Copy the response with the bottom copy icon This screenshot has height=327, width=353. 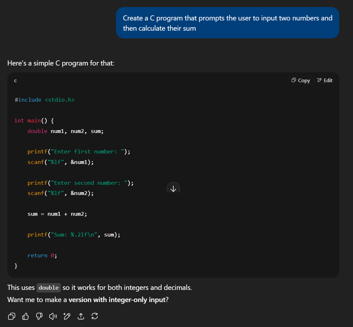(x=11, y=316)
